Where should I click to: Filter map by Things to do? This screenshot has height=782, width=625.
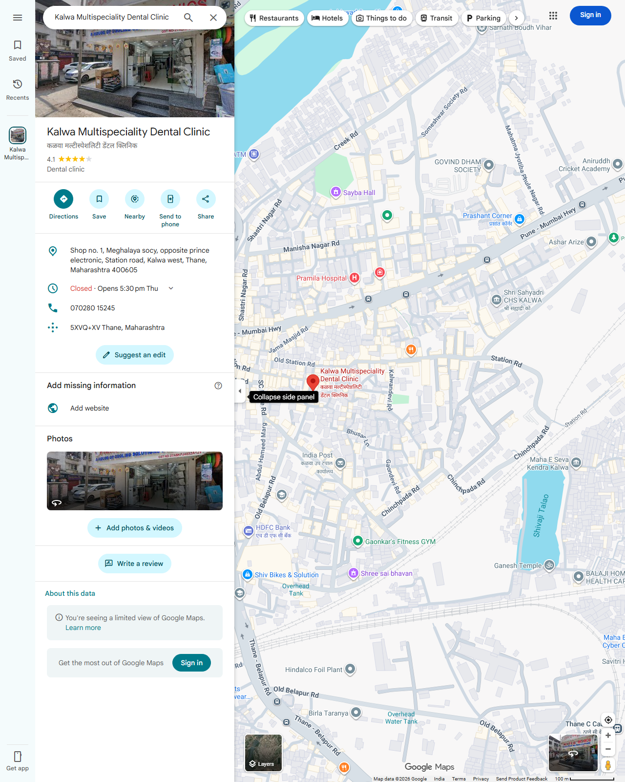[x=382, y=18]
